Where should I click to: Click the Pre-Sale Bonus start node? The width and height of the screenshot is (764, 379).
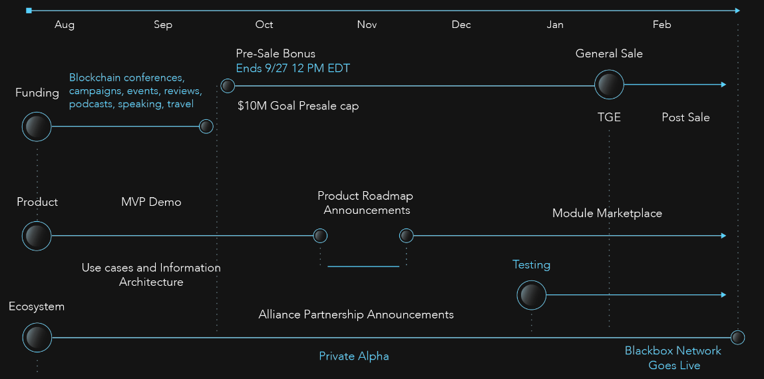228,85
